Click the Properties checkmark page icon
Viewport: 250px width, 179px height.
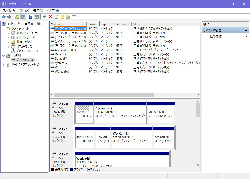56,17
